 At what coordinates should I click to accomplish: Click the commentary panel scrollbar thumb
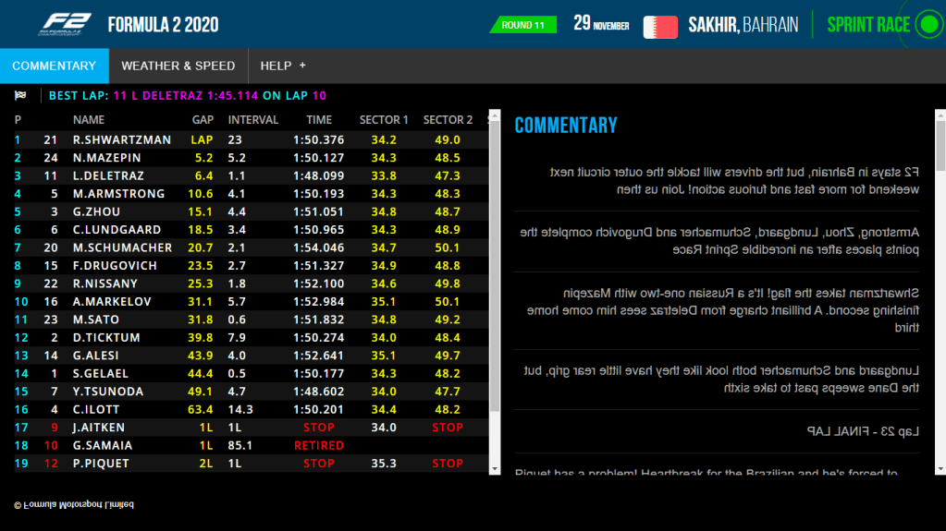pyautogui.click(x=940, y=145)
